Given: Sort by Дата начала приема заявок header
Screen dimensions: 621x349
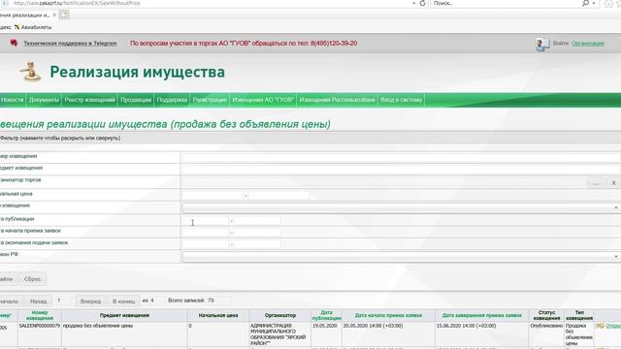Looking at the screenshot, I should [x=388, y=315].
